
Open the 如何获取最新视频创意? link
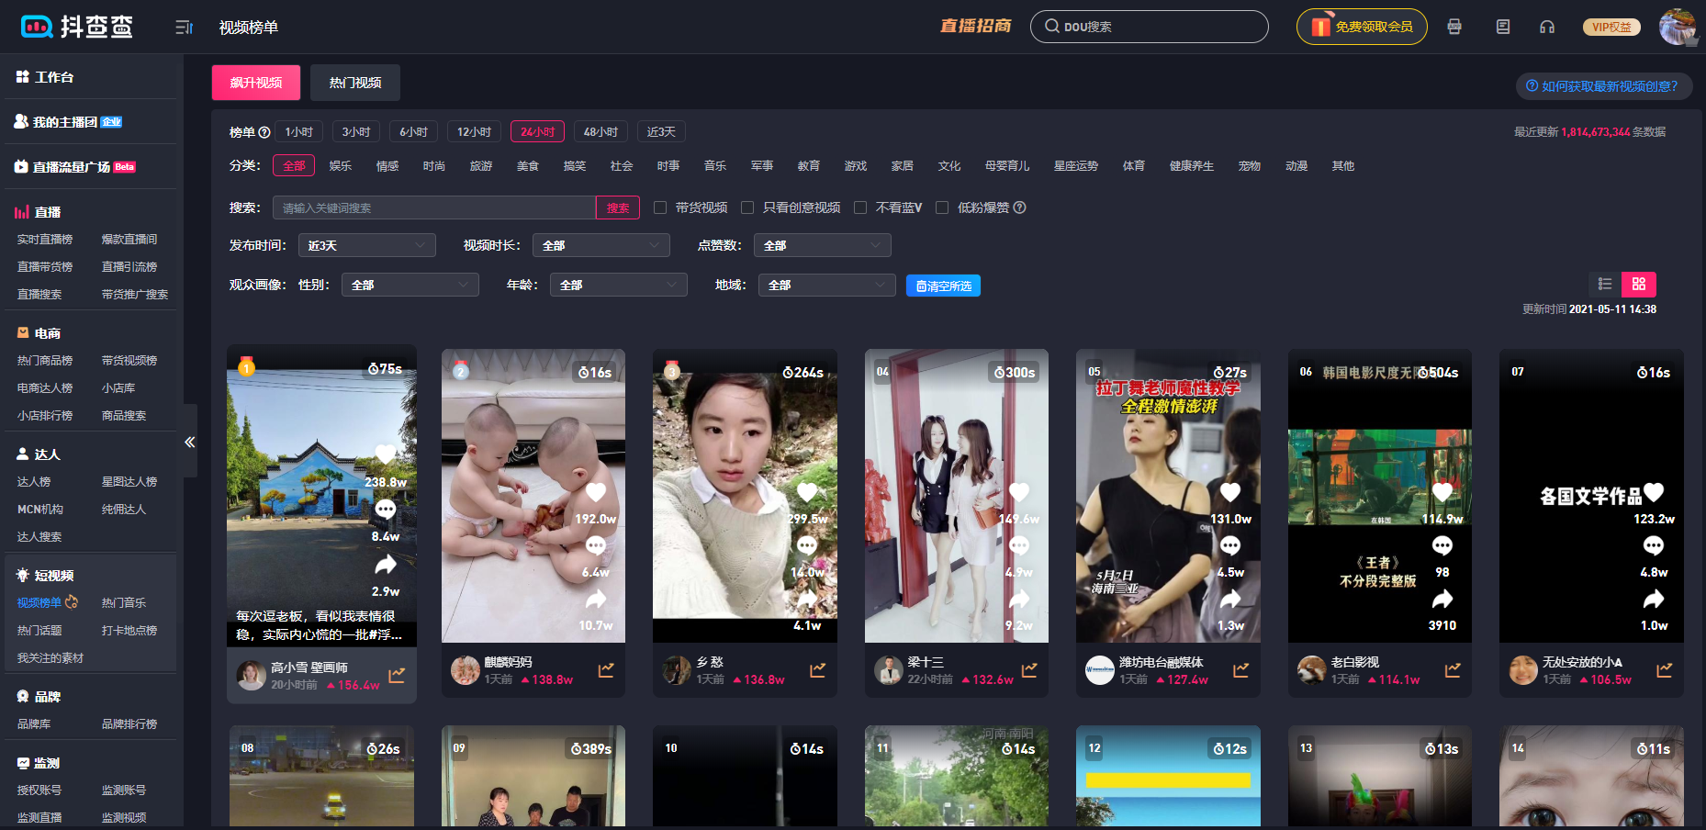coord(1602,86)
